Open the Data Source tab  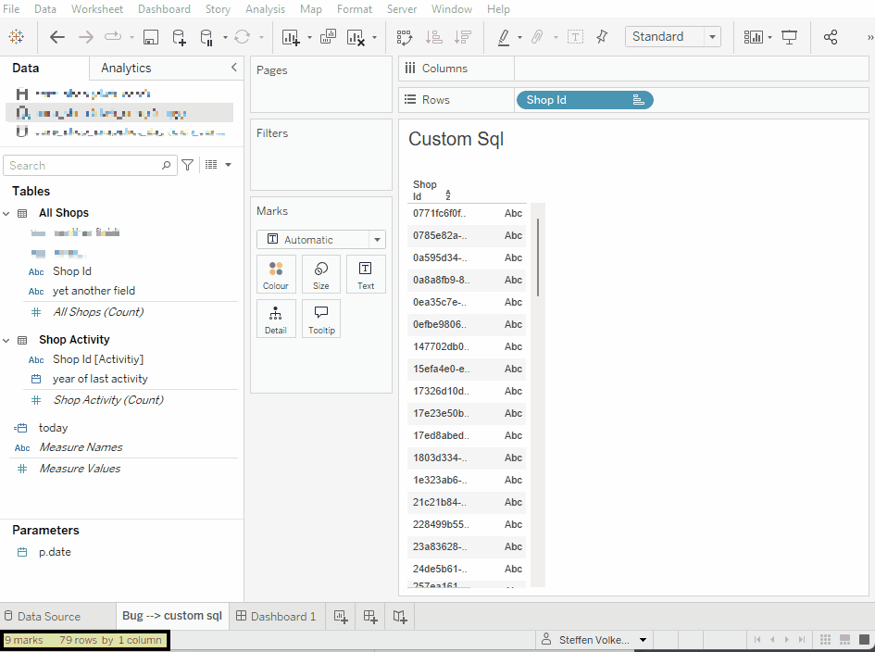(43, 616)
